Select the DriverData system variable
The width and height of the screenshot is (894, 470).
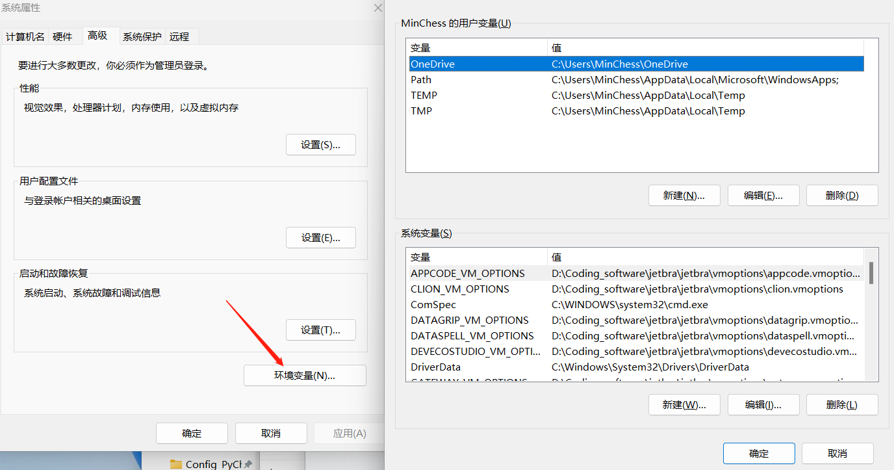[637, 367]
